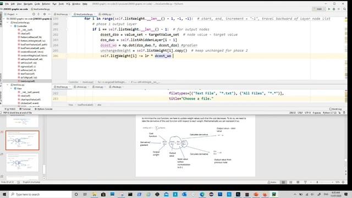The height and width of the screenshot is (198, 352).
Task: Open the run configuration dropdown
Action: tap(319, 9)
